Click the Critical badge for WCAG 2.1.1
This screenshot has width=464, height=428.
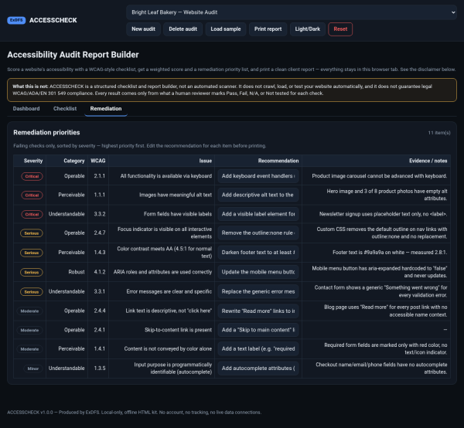tap(32, 176)
